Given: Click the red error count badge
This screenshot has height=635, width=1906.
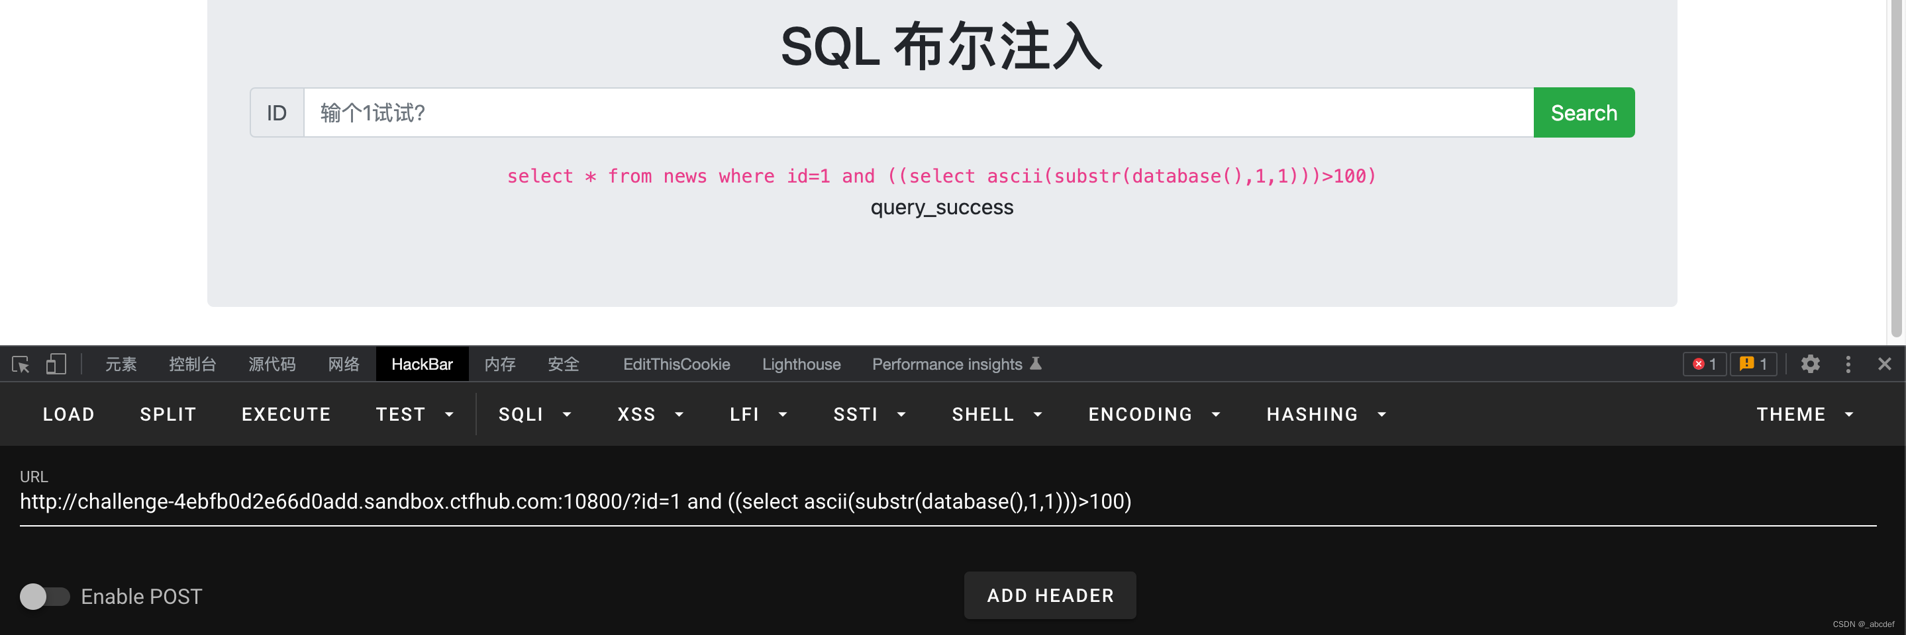Looking at the screenshot, I should coord(1704,364).
